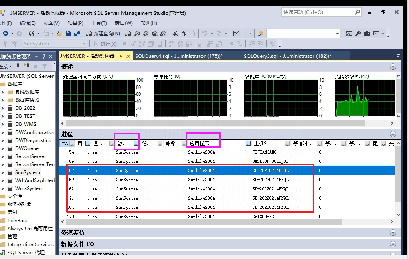Expand the 资源等待 section
Screen dimensions: 409x259
point(393,233)
